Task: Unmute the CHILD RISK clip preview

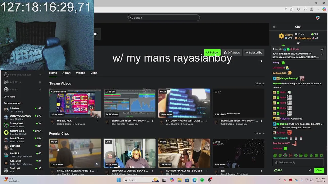Action: 97,164
